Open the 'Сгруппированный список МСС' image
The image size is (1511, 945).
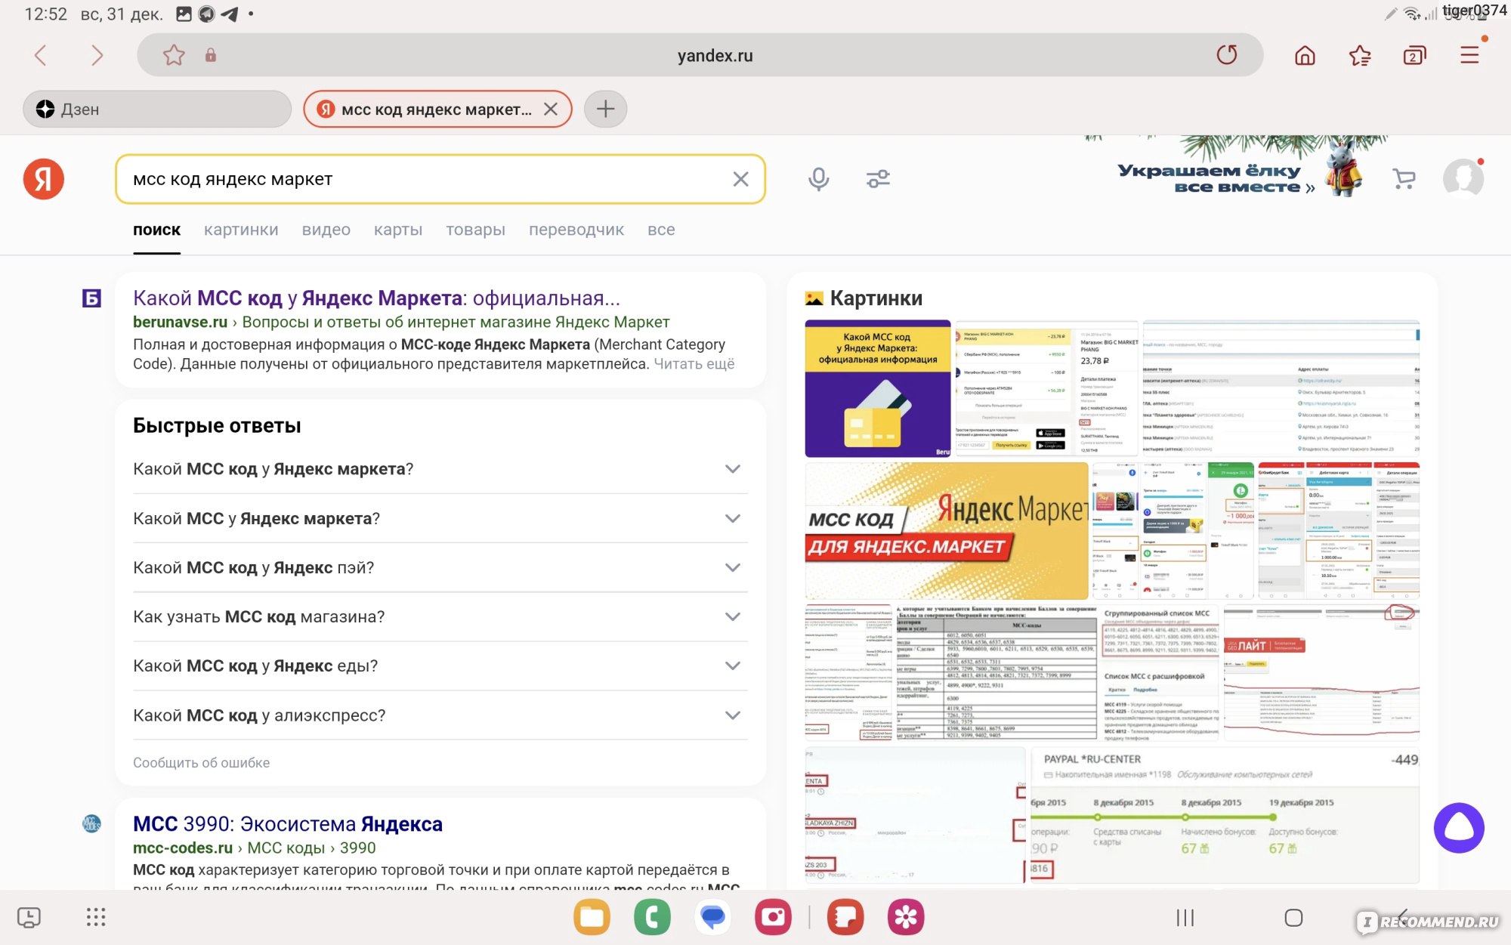coord(1161,672)
